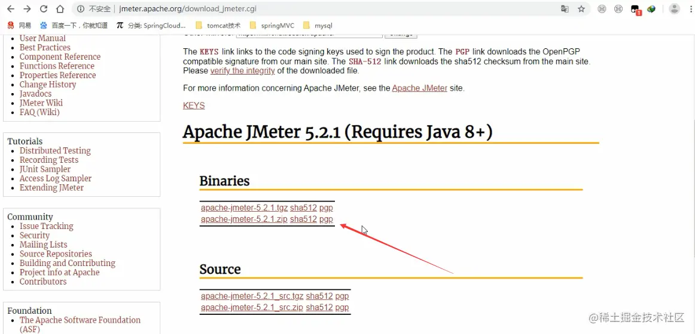
Task: Open Project info at Apache link
Action: [x=59, y=273]
